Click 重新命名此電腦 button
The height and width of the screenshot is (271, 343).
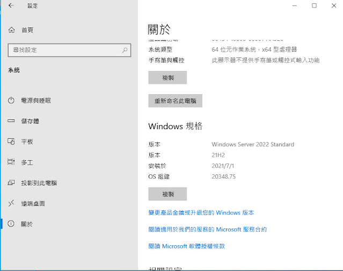[175, 101]
